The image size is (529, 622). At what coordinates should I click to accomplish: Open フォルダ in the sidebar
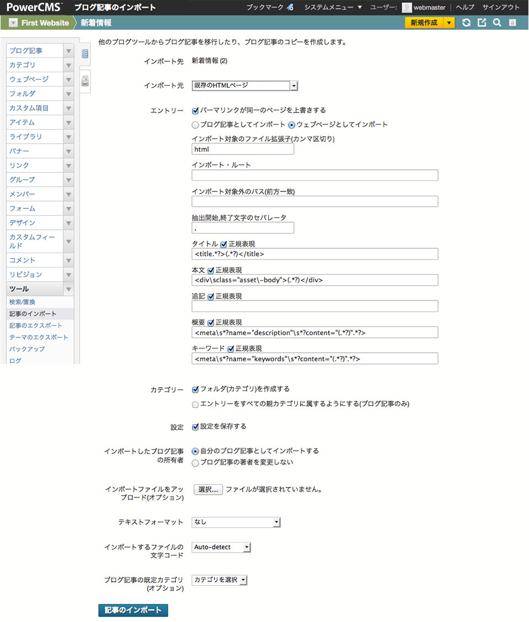click(35, 94)
